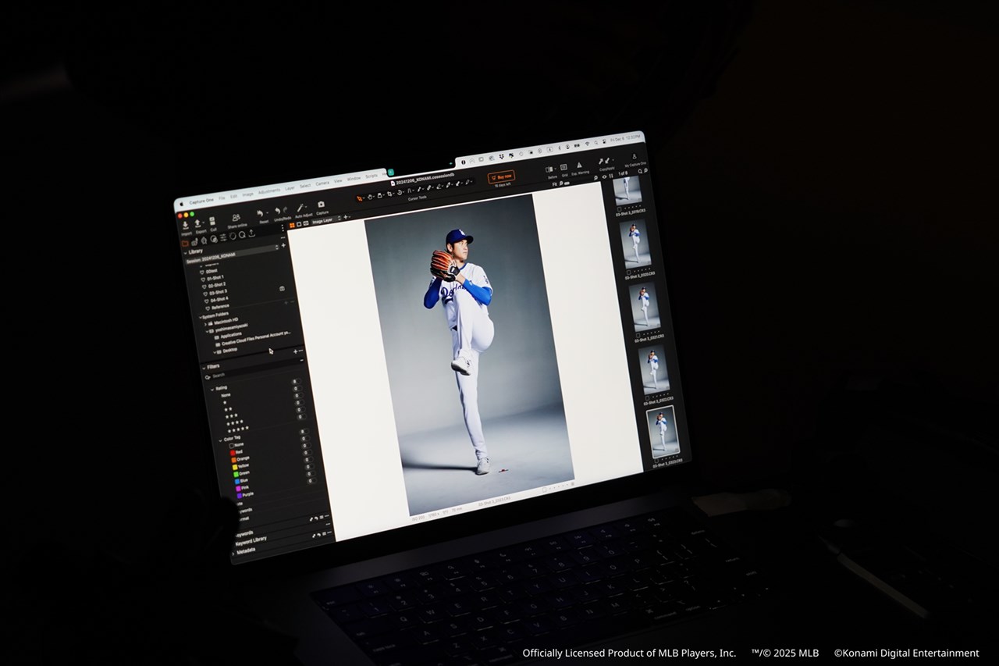The height and width of the screenshot is (666, 999).
Task: Toggle the Green color tag filter
Action: tap(235, 473)
